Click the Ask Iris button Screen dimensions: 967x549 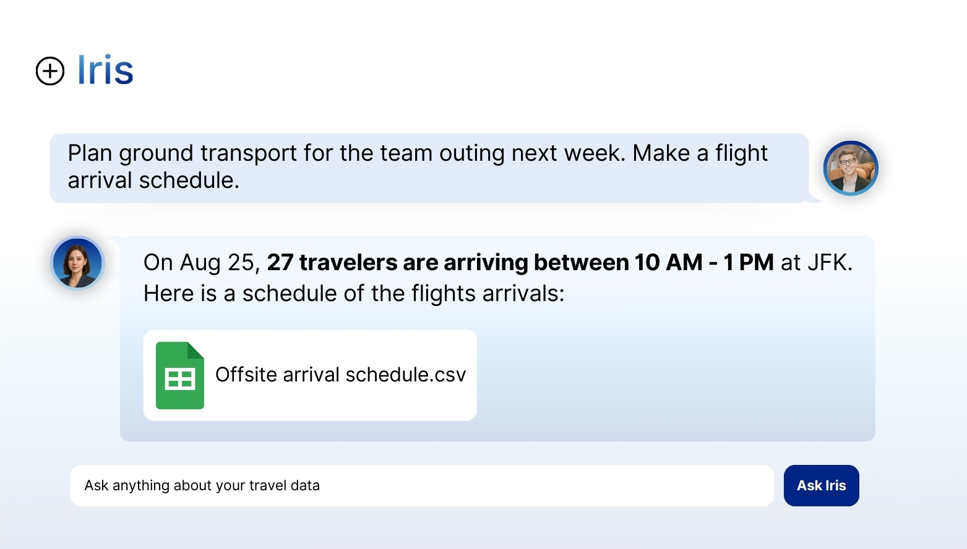(821, 485)
